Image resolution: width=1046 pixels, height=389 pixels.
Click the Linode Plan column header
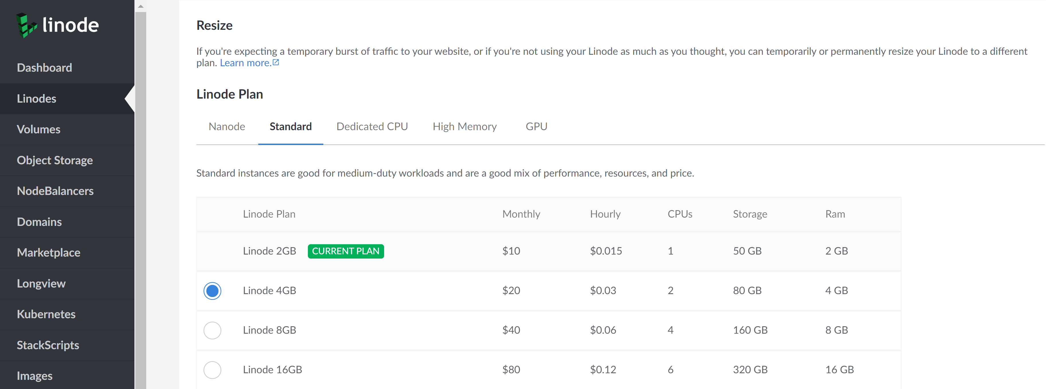point(269,214)
